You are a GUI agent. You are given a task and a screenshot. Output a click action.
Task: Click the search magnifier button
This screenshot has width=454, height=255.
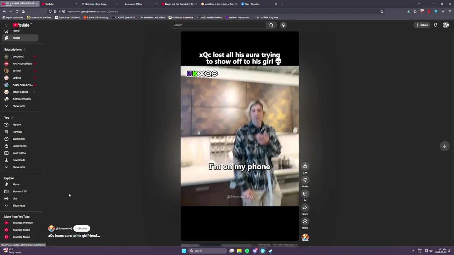click(x=271, y=25)
